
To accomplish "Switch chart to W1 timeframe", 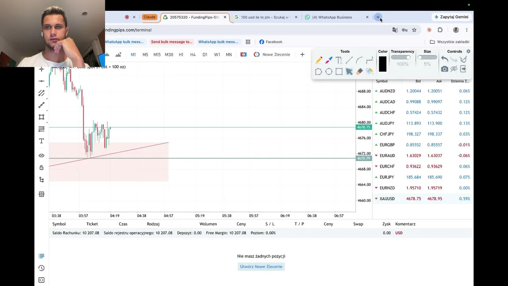I will (x=217, y=54).
